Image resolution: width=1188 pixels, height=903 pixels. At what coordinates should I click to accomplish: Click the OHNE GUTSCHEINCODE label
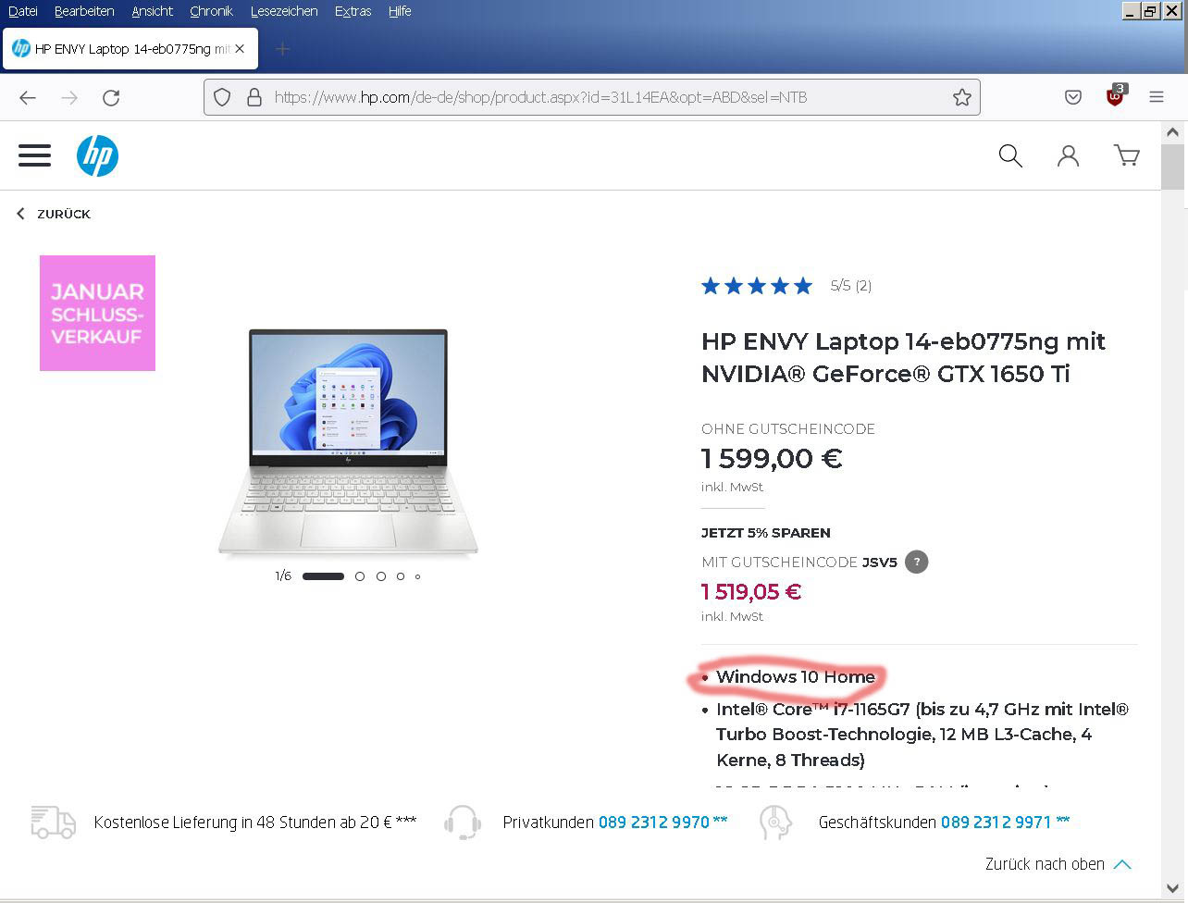point(788,428)
